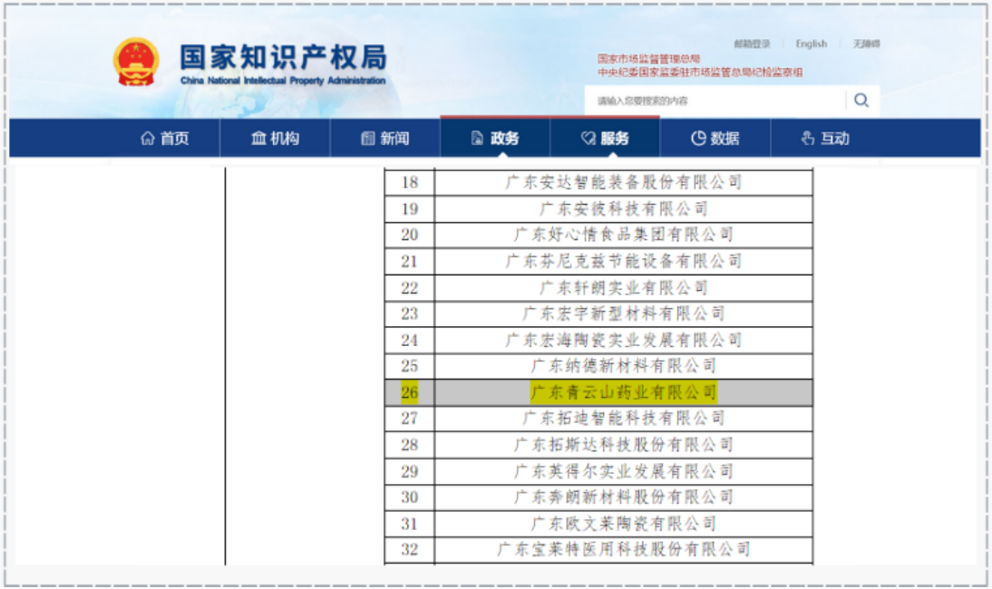Click the house icon beside 首页

(x=148, y=138)
